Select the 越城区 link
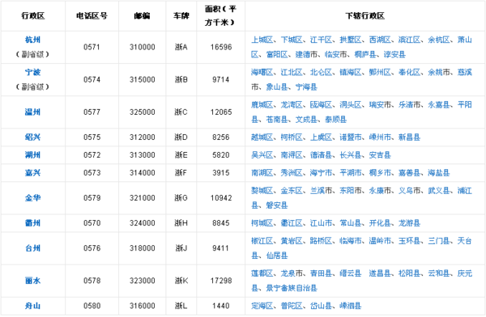This screenshot has width=486, height=317. (x=262, y=137)
